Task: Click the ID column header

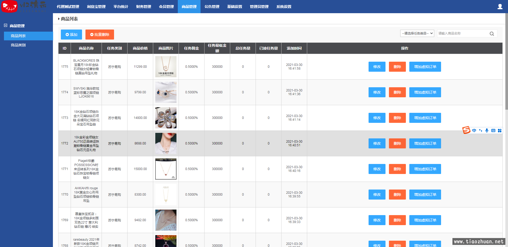Action: [65, 48]
